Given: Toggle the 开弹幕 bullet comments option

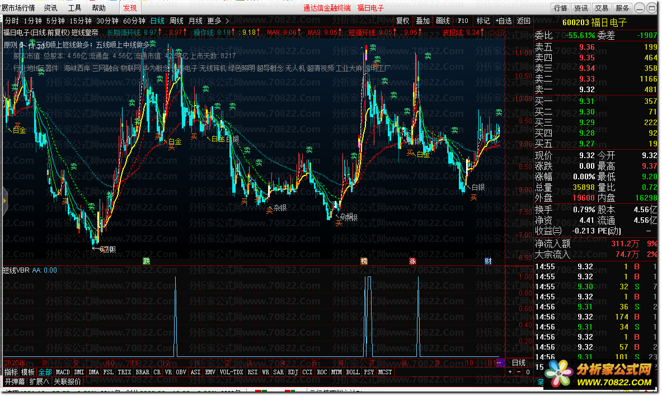Looking at the screenshot, I should 15,381.
